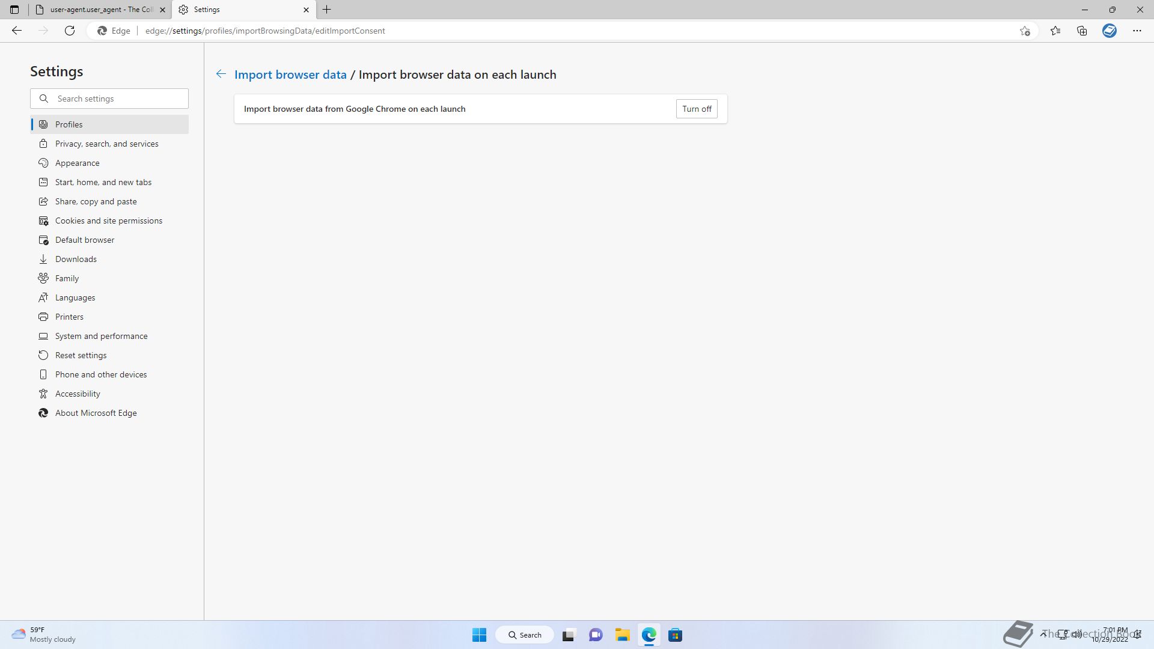1154x649 pixels.
Task: Open Default browser settings
Action: 109,240
